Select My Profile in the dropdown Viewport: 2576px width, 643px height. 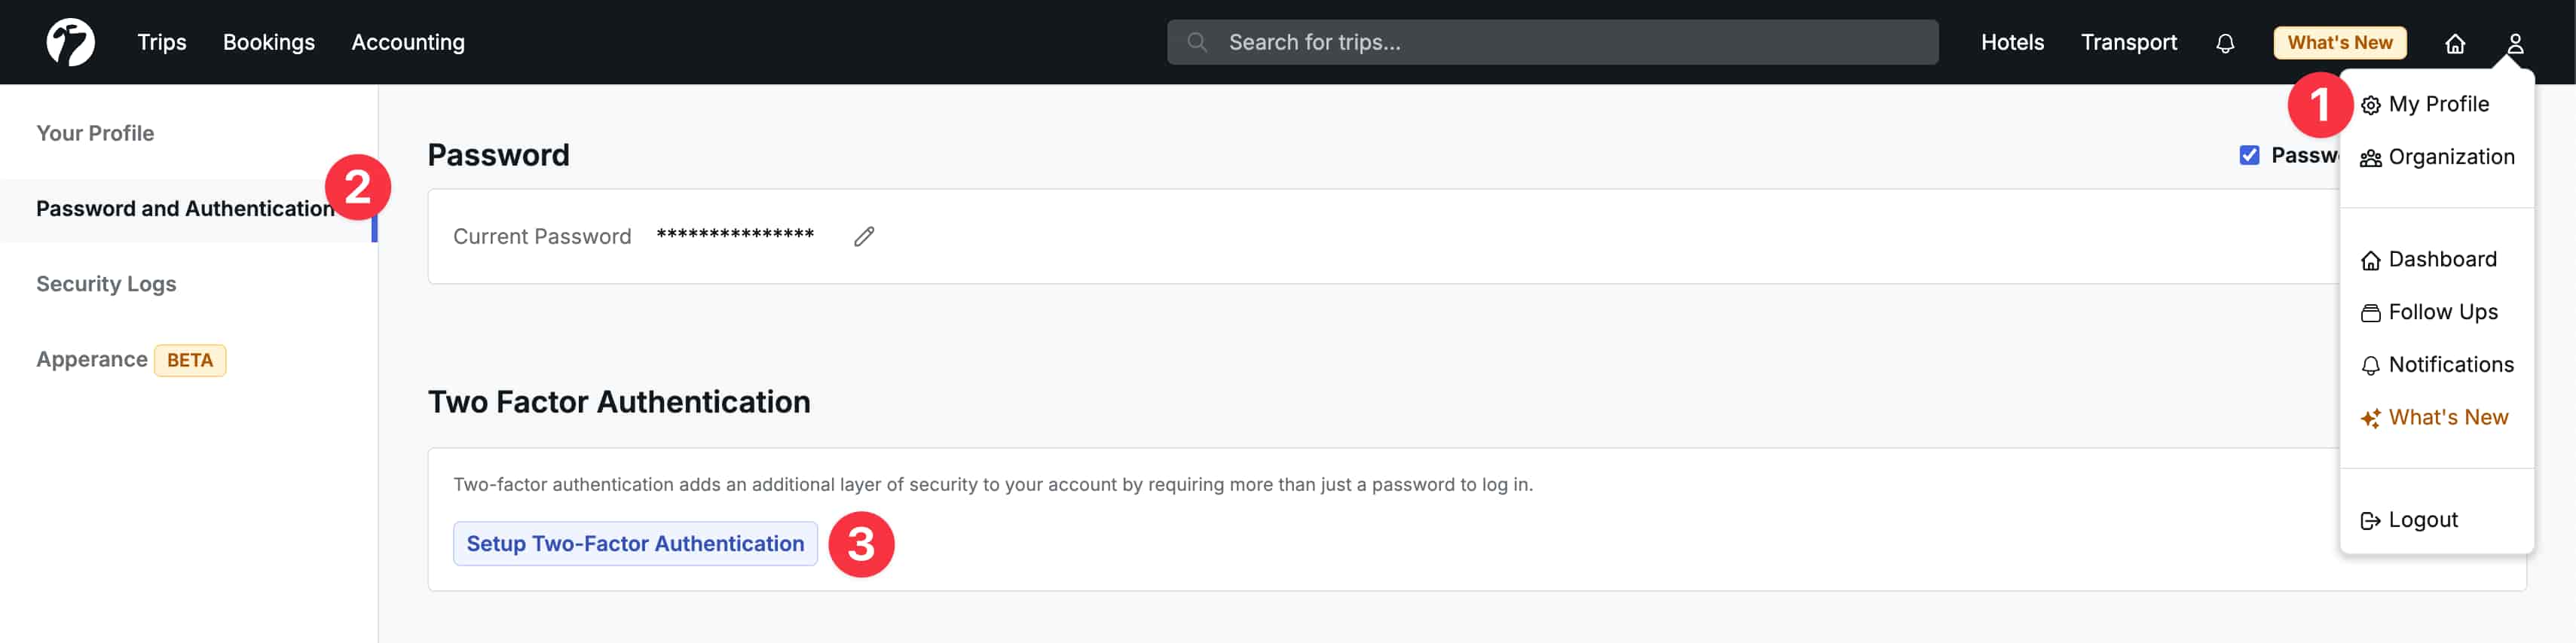click(x=2437, y=105)
